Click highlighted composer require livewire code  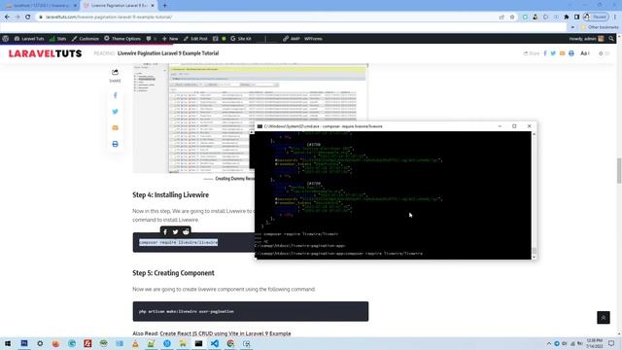pos(178,242)
